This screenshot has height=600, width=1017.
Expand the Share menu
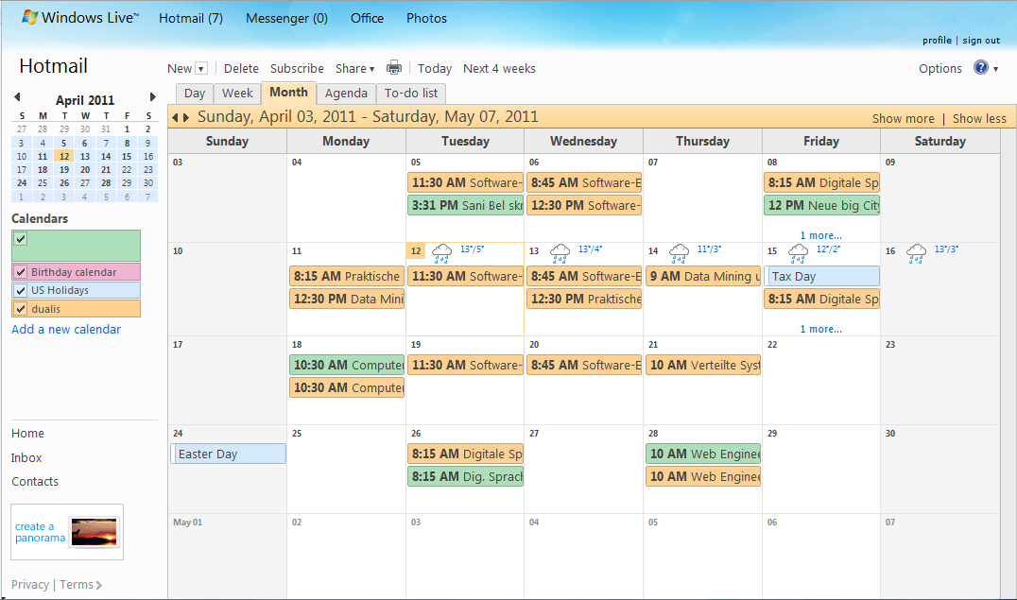click(355, 68)
